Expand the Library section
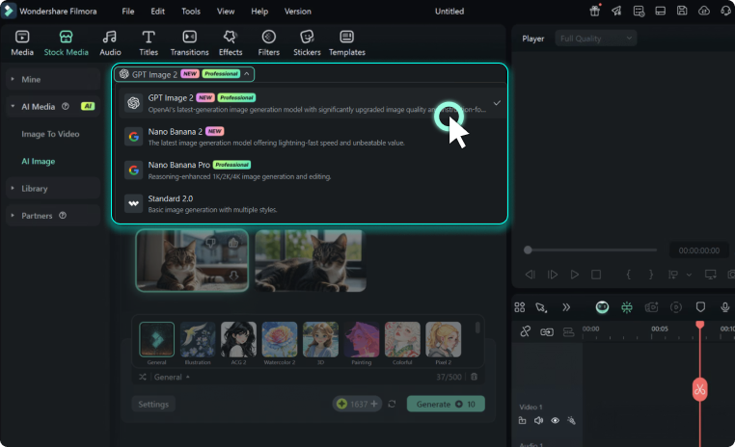Image resolution: width=735 pixels, height=447 pixels. pyautogui.click(x=53, y=188)
